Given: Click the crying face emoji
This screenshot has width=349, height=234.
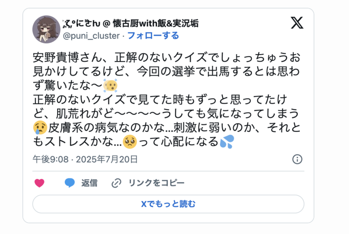Looking at the screenshot, I should click(40, 128).
